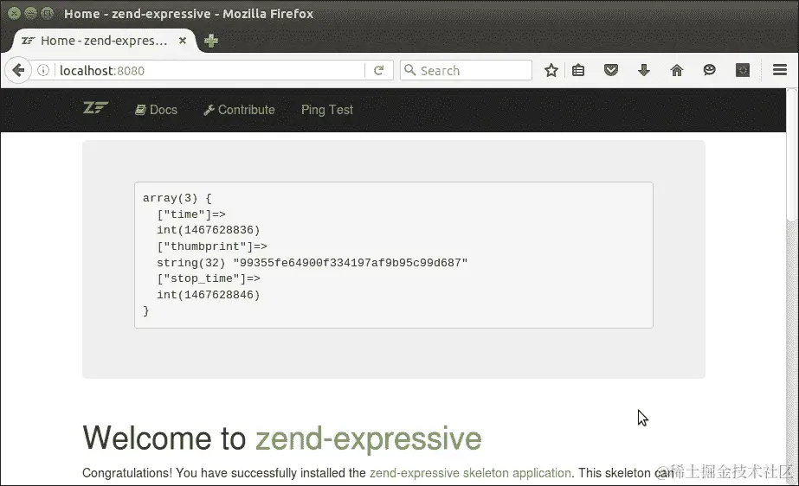
Task: Open a new tab with plus icon
Action: (x=211, y=41)
